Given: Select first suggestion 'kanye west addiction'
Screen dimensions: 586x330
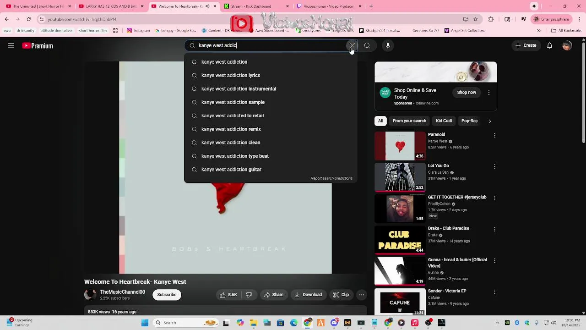Looking at the screenshot, I should (x=271, y=62).
